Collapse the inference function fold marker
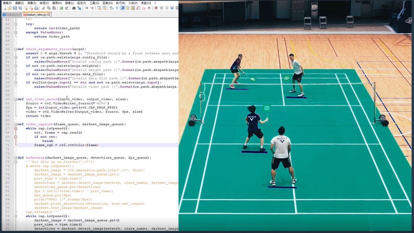The width and height of the screenshot is (414, 233). click(16, 158)
